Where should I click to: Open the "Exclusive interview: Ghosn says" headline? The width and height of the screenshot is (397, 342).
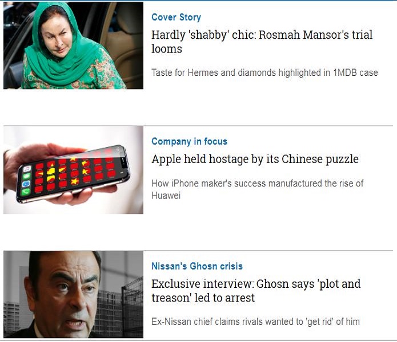coord(256,291)
